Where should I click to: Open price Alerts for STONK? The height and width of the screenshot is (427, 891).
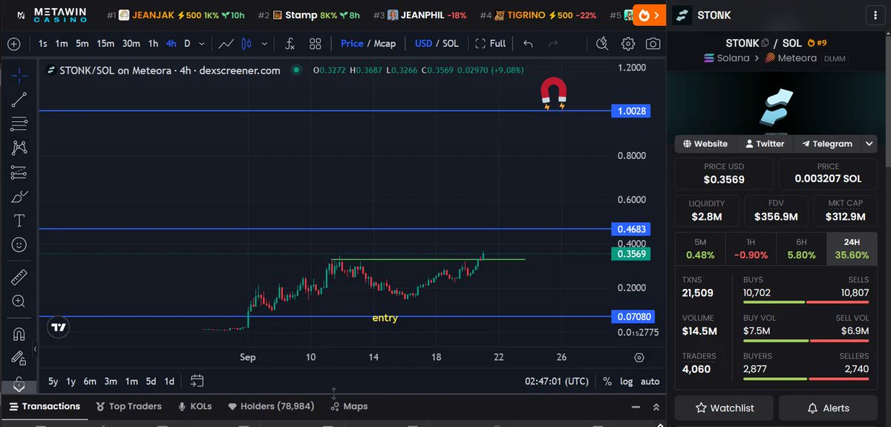click(829, 408)
